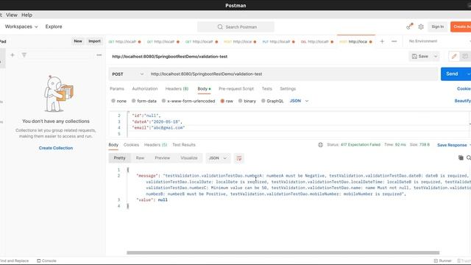Open the Test Results tab
Viewport: 471px width, 265px height.
[x=184, y=145]
